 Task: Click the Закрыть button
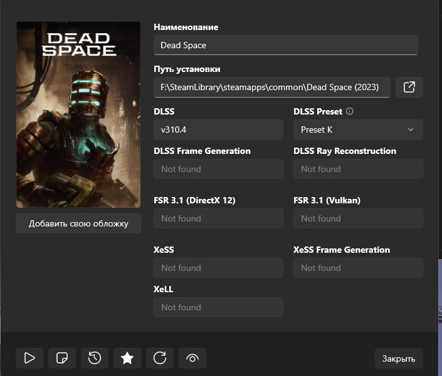(x=399, y=358)
